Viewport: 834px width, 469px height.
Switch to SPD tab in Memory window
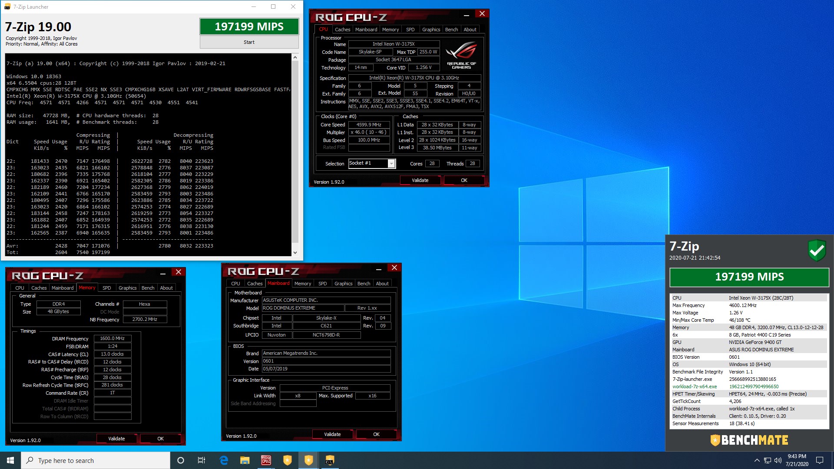pos(107,288)
